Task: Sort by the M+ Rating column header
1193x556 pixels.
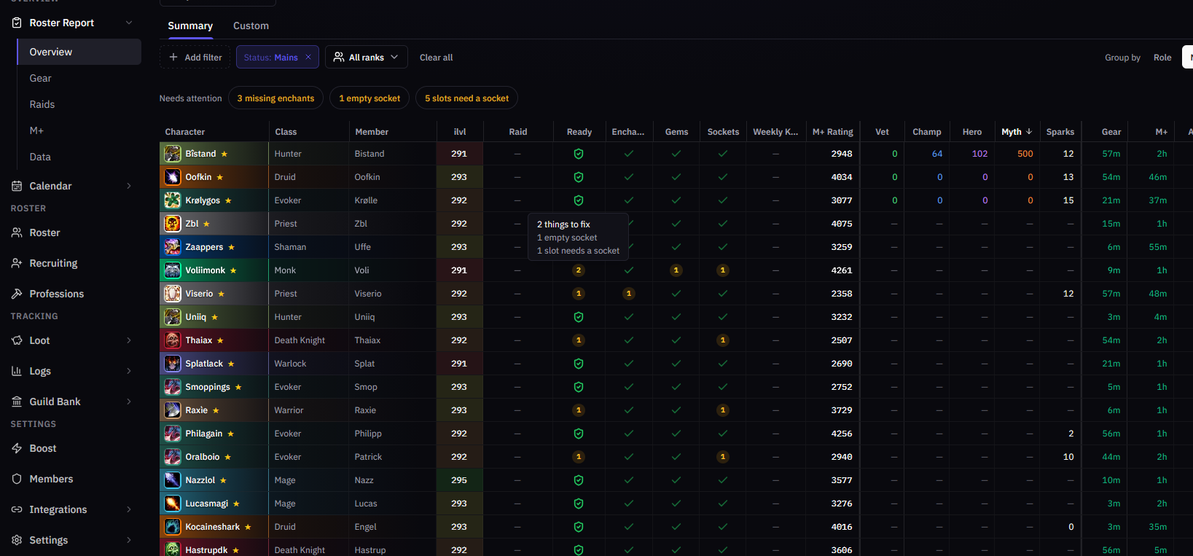Action: pyautogui.click(x=832, y=132)
